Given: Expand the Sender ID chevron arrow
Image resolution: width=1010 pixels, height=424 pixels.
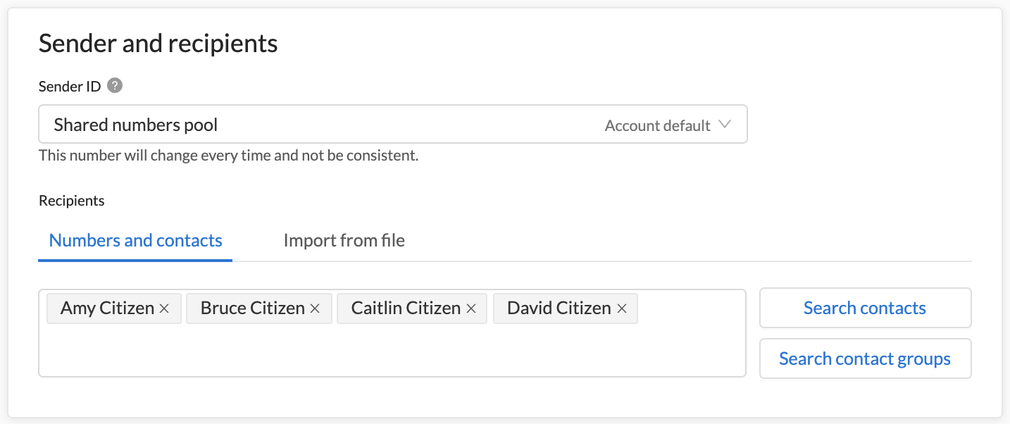Looking at the screenshot, I should [x=725, y=125].
